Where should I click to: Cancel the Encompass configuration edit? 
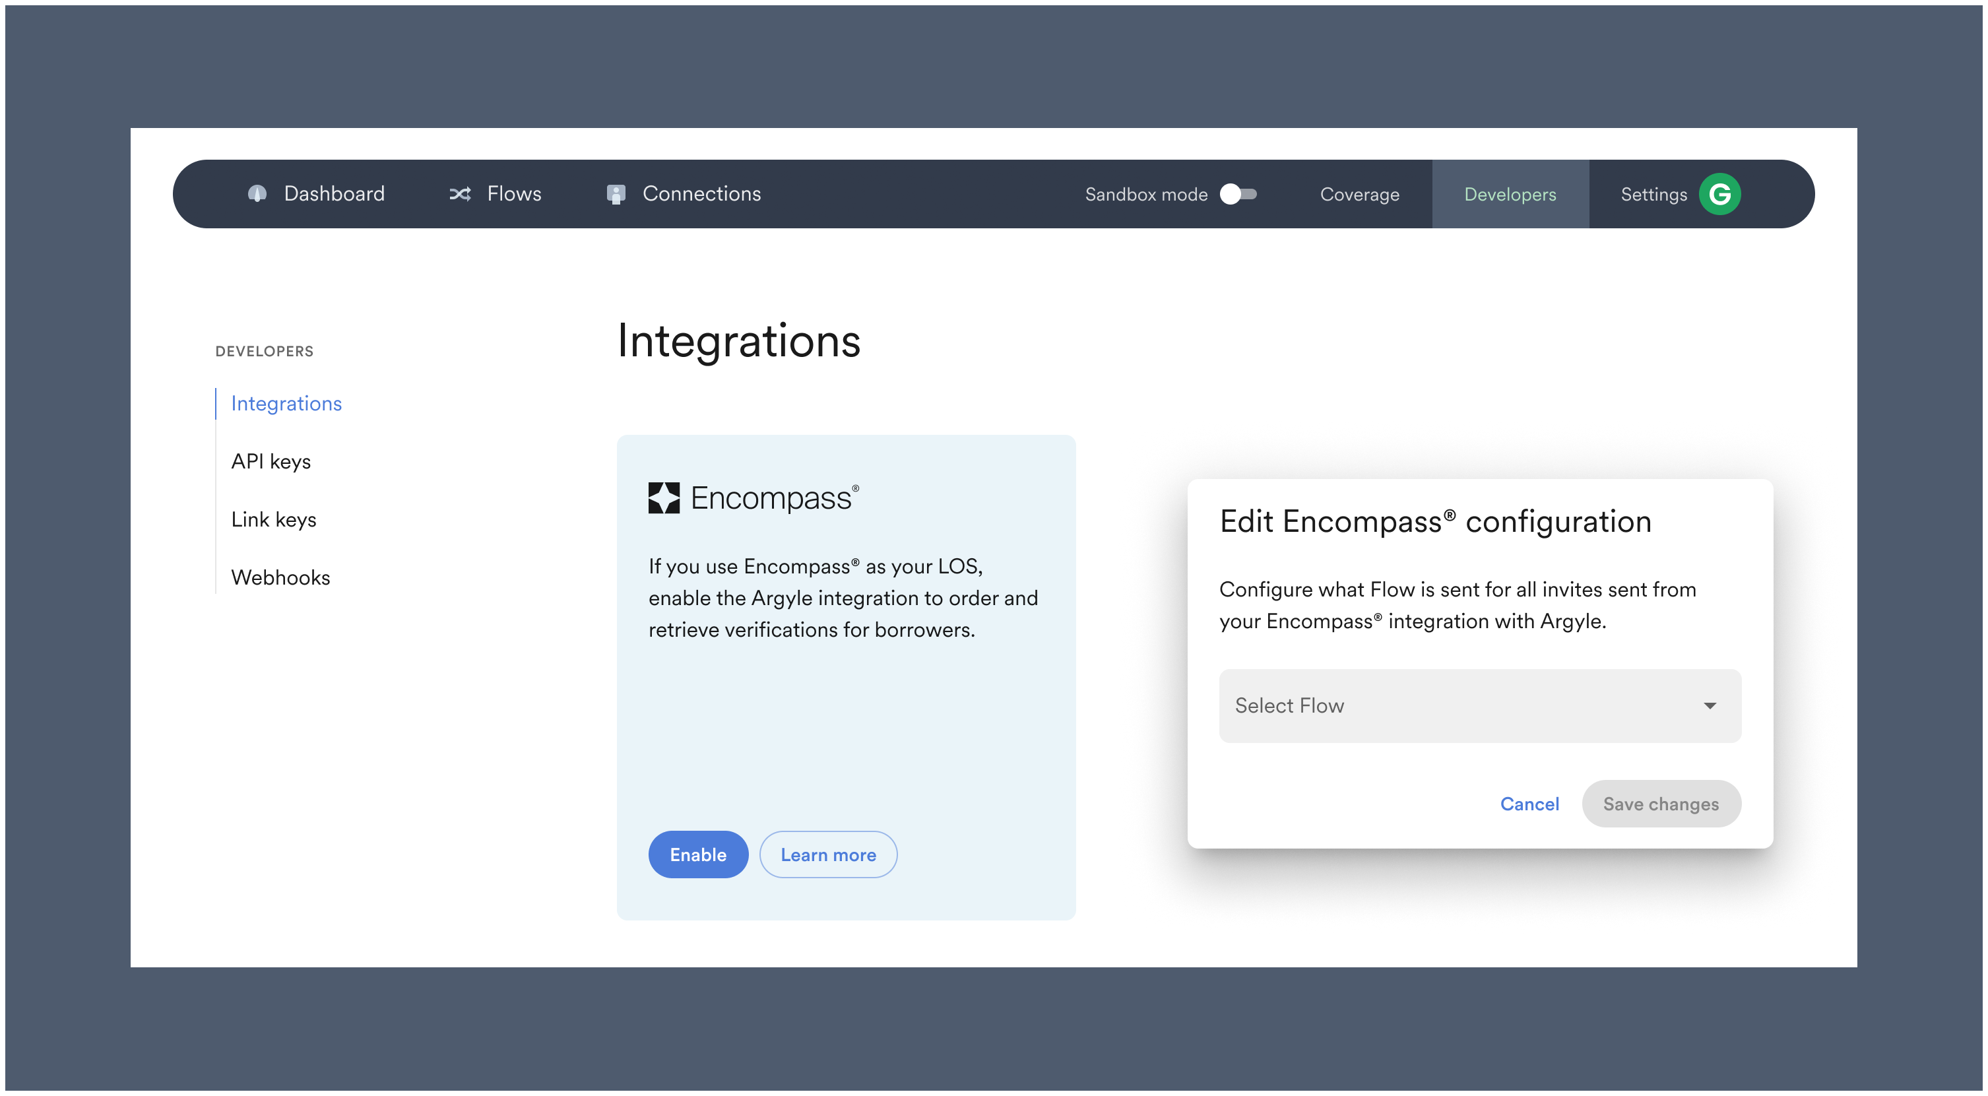[1529, 804]
